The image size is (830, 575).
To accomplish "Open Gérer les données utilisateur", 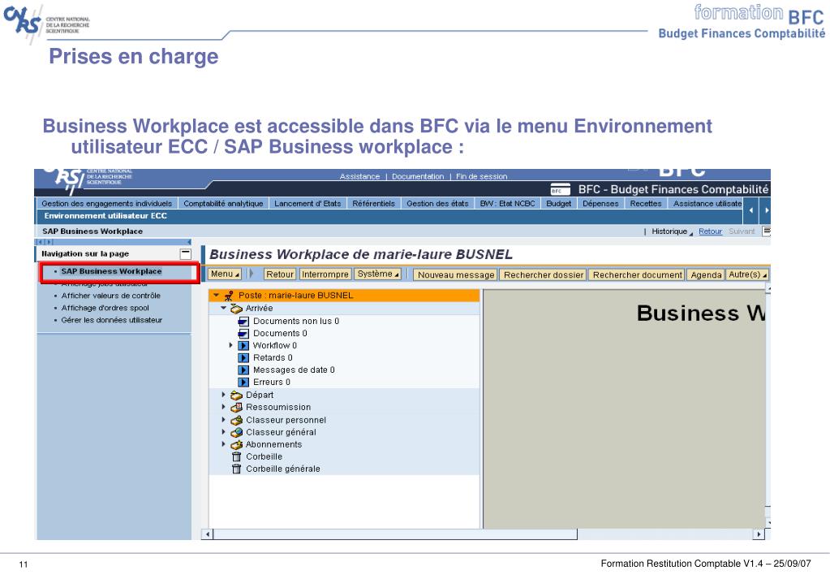I will point(112,320).
